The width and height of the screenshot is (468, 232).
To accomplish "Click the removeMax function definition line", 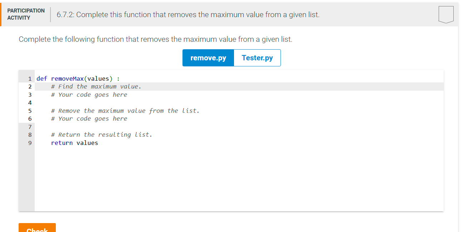I will [x=78, y=78].
